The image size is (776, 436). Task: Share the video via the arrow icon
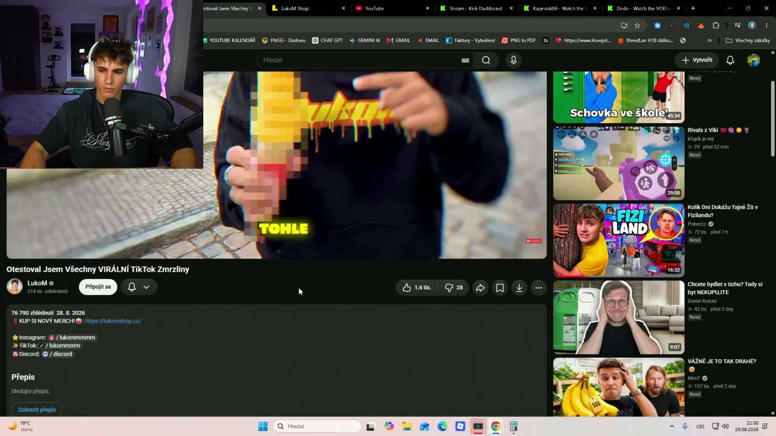coord(480,288)
